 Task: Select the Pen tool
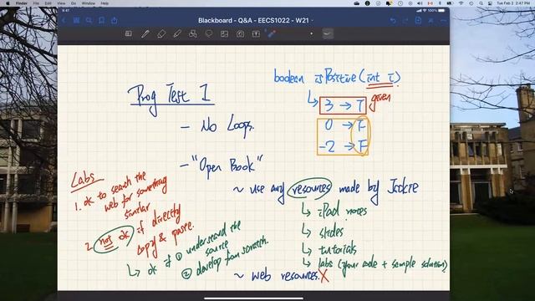click(145, 33)
